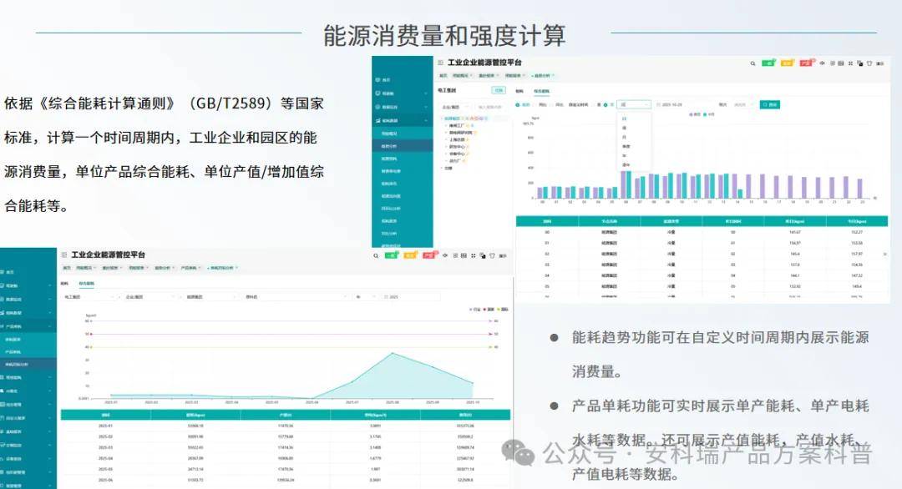
Task: Open the green alarm badge in upper dashboard
Action: coord(768,63)
